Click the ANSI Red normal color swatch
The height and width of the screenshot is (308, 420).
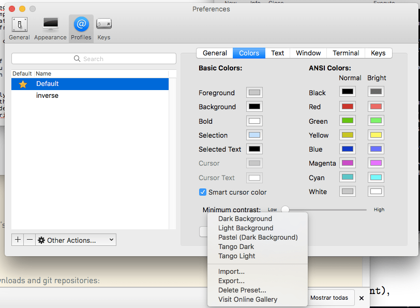click(348, 107)
